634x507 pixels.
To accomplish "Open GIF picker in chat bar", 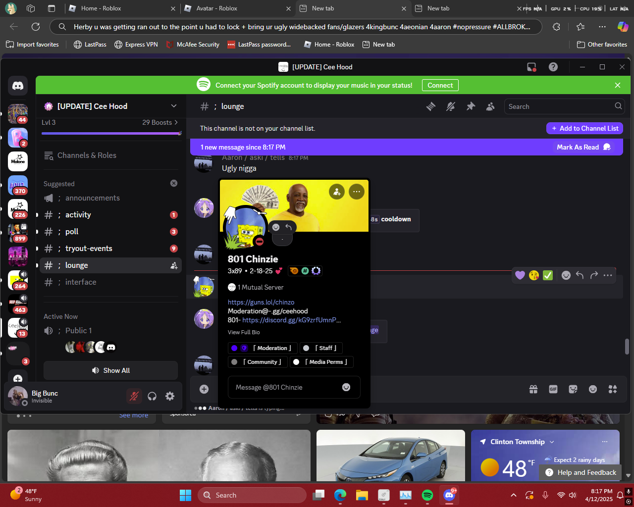I will 553,389.
